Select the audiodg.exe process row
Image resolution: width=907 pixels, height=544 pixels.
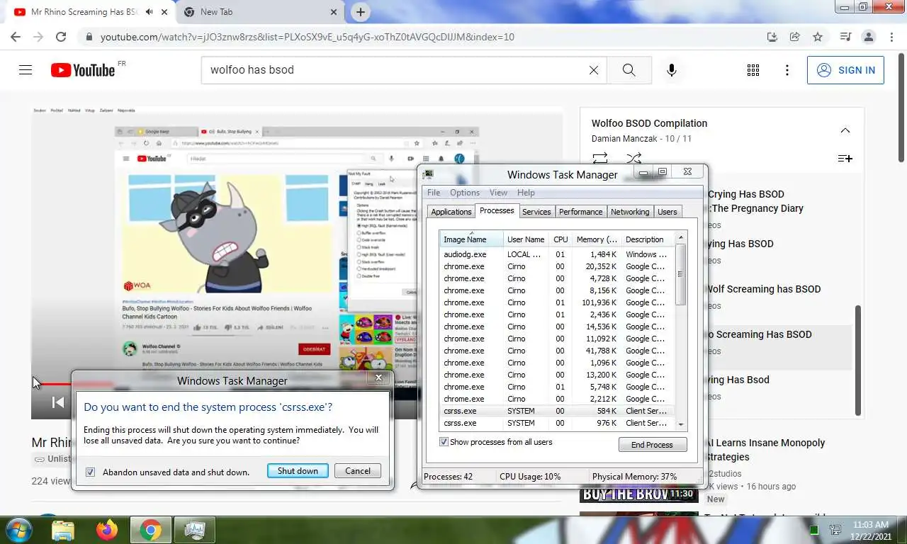click(x=557, y=254)
